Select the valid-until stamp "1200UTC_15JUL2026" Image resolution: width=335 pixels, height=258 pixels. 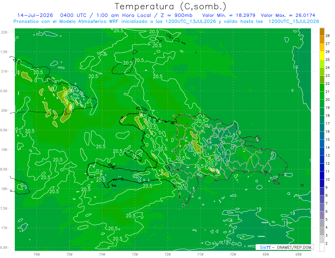click(294, 21)
